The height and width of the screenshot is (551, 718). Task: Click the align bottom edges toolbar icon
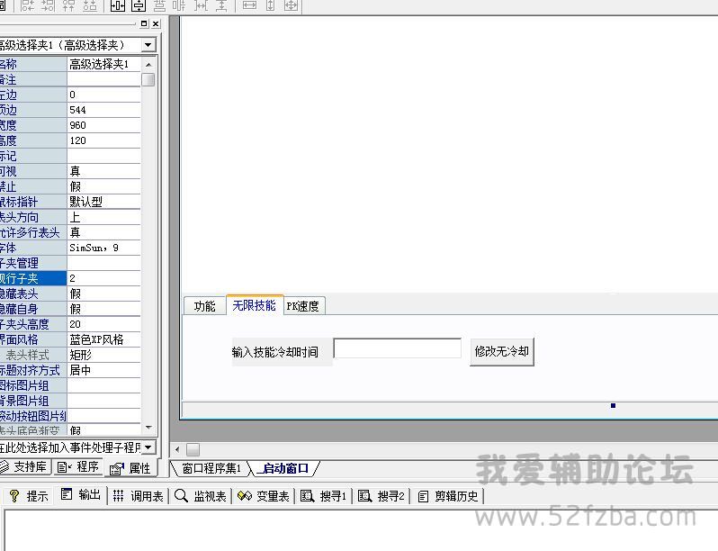pos(90,5)
